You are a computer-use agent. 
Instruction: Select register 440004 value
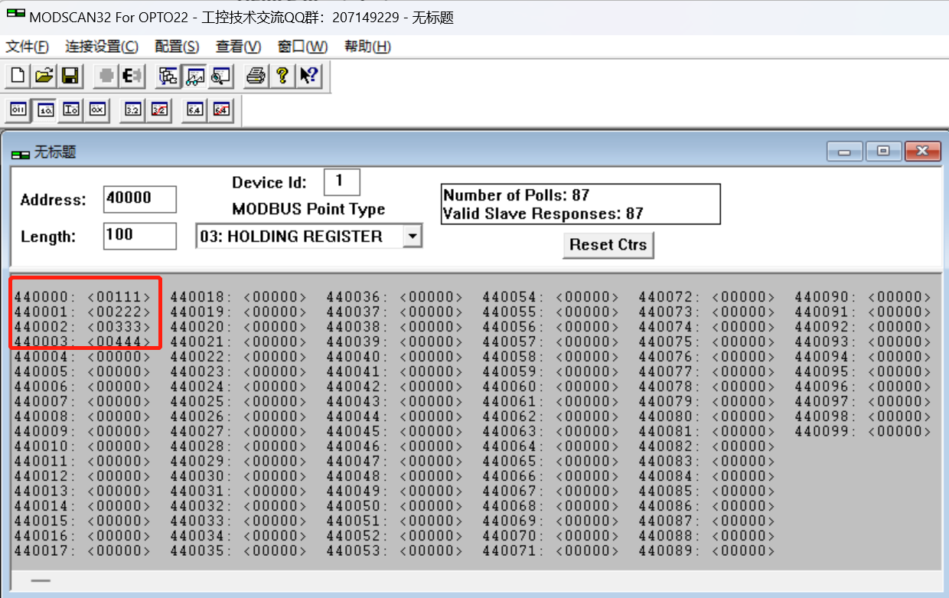click(119, 357)
